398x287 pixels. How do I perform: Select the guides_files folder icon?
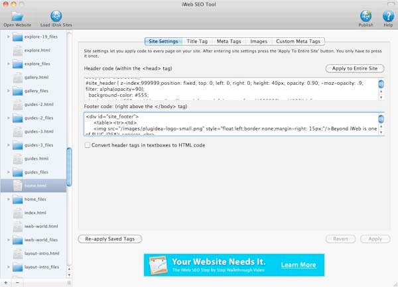(18, 172)
